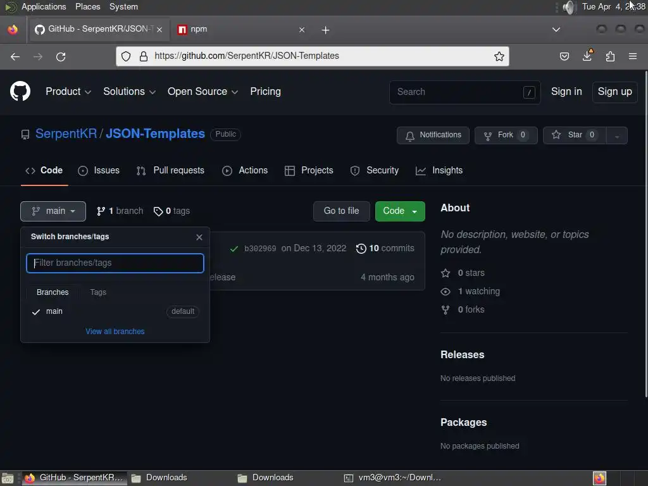648x486 pixels.
Task: Open the SerpentKR owner link
Action: pyautogui.click(x=66, y=134)
